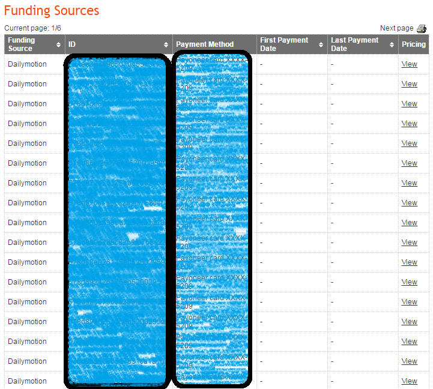
Task: Click the Pricing column header
Action: (x=413, y=44)
